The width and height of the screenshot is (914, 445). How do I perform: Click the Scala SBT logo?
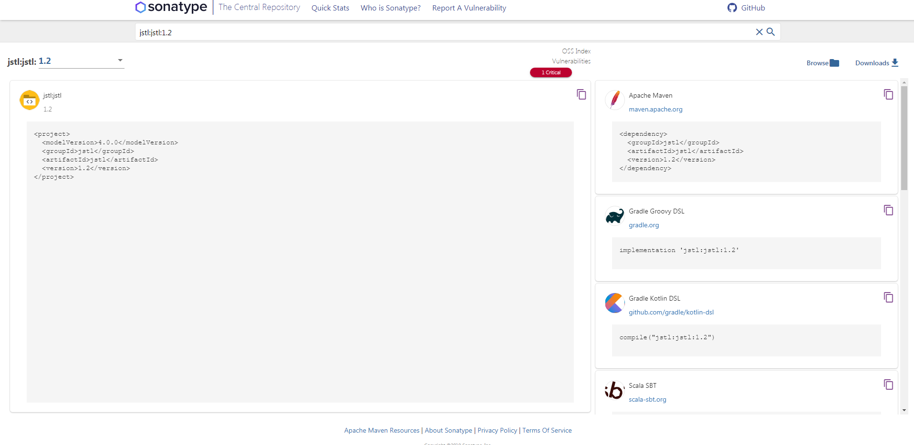click(x=615, y=390)
